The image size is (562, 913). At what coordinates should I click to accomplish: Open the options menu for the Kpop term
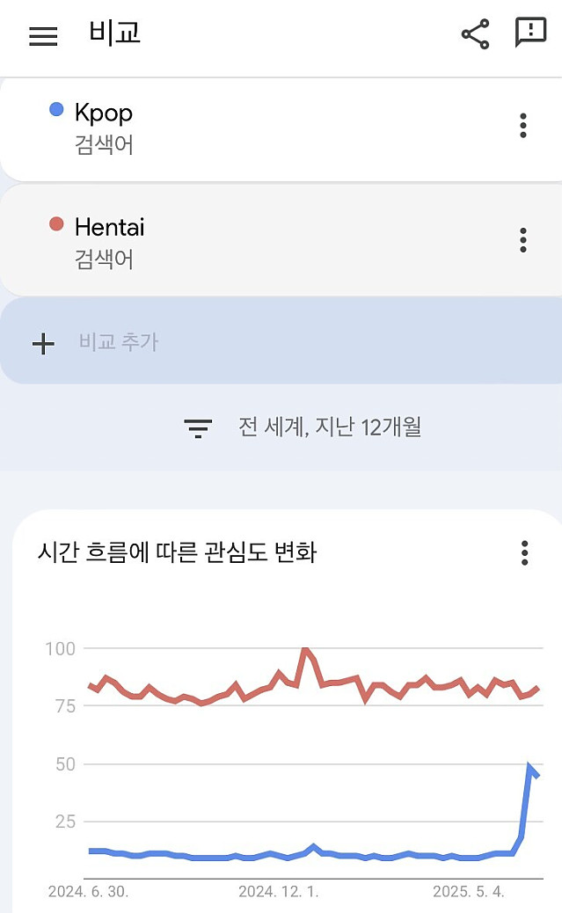(x=523, y=127)
